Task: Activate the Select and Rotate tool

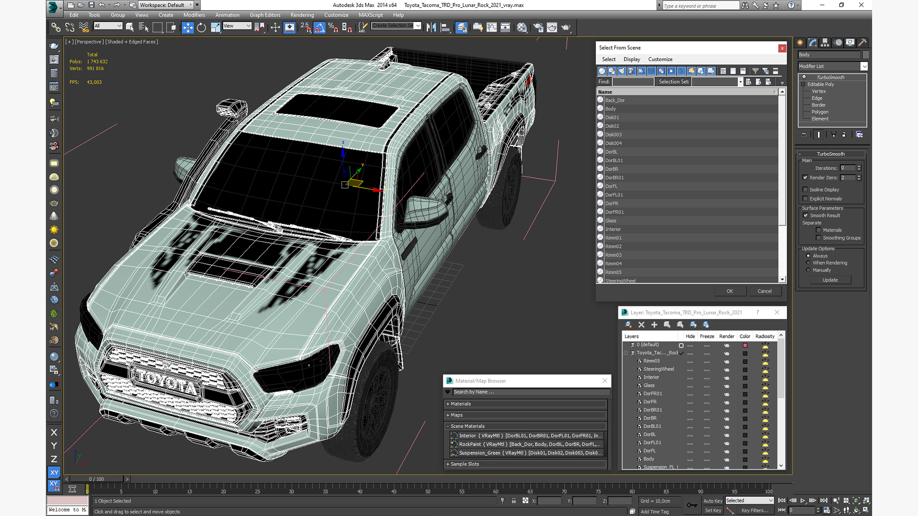Action: point(201,28)
